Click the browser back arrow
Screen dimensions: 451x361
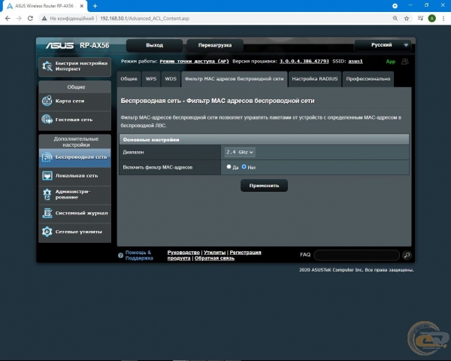[8, 18]
